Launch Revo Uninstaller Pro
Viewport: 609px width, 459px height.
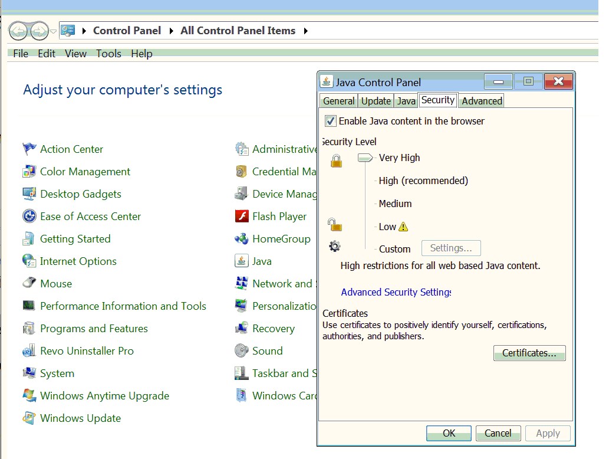click(x=87, y=350)
